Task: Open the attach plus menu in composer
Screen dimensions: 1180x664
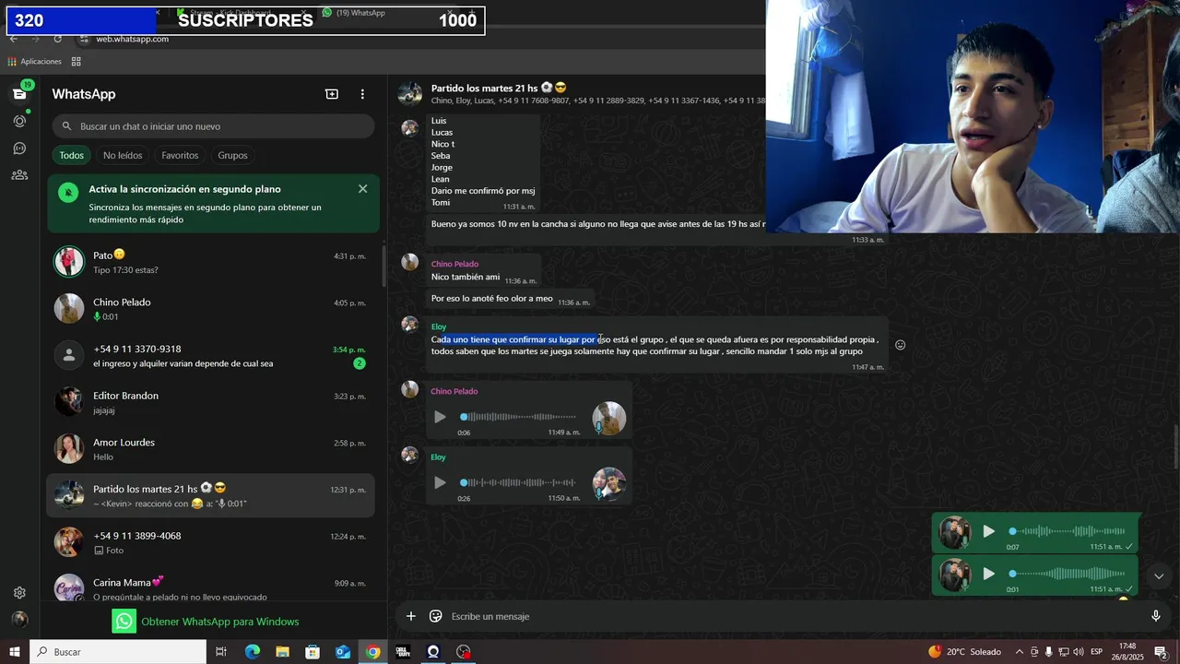Action: click(x=411, y=616)
